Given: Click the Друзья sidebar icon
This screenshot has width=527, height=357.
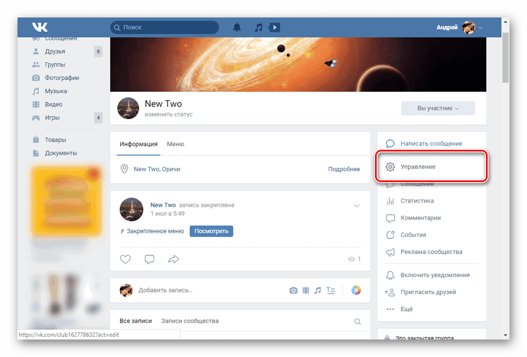Looking at the screenshot, I should point(36,51).
